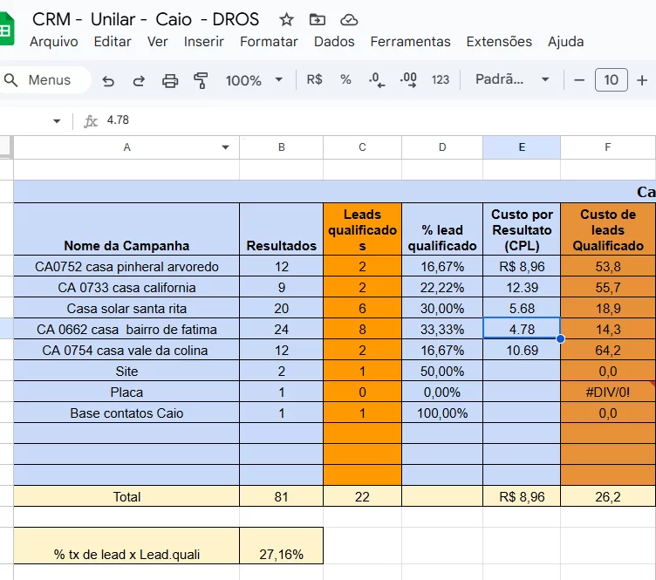656x580 pixels.
Task: Click the undo arrow icon
Action: 108,80
